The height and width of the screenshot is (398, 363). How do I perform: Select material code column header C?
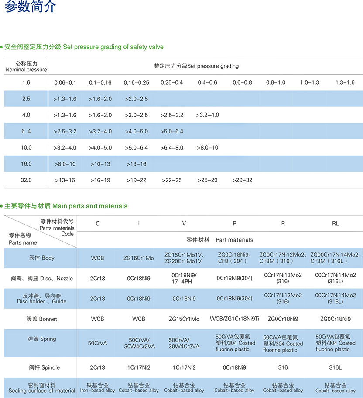click(98, 224)
